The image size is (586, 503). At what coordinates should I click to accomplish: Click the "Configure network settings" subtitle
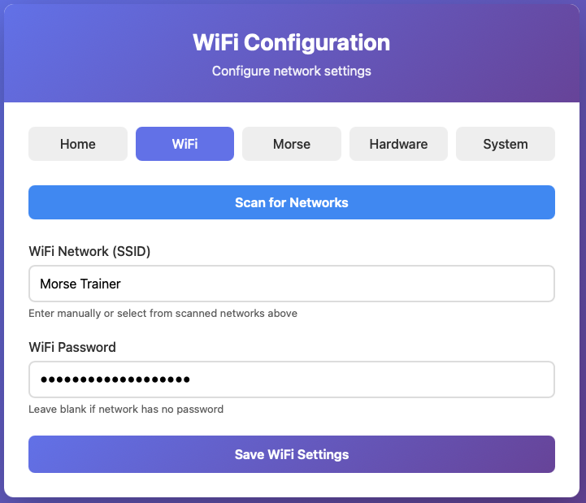click(292, 71)
